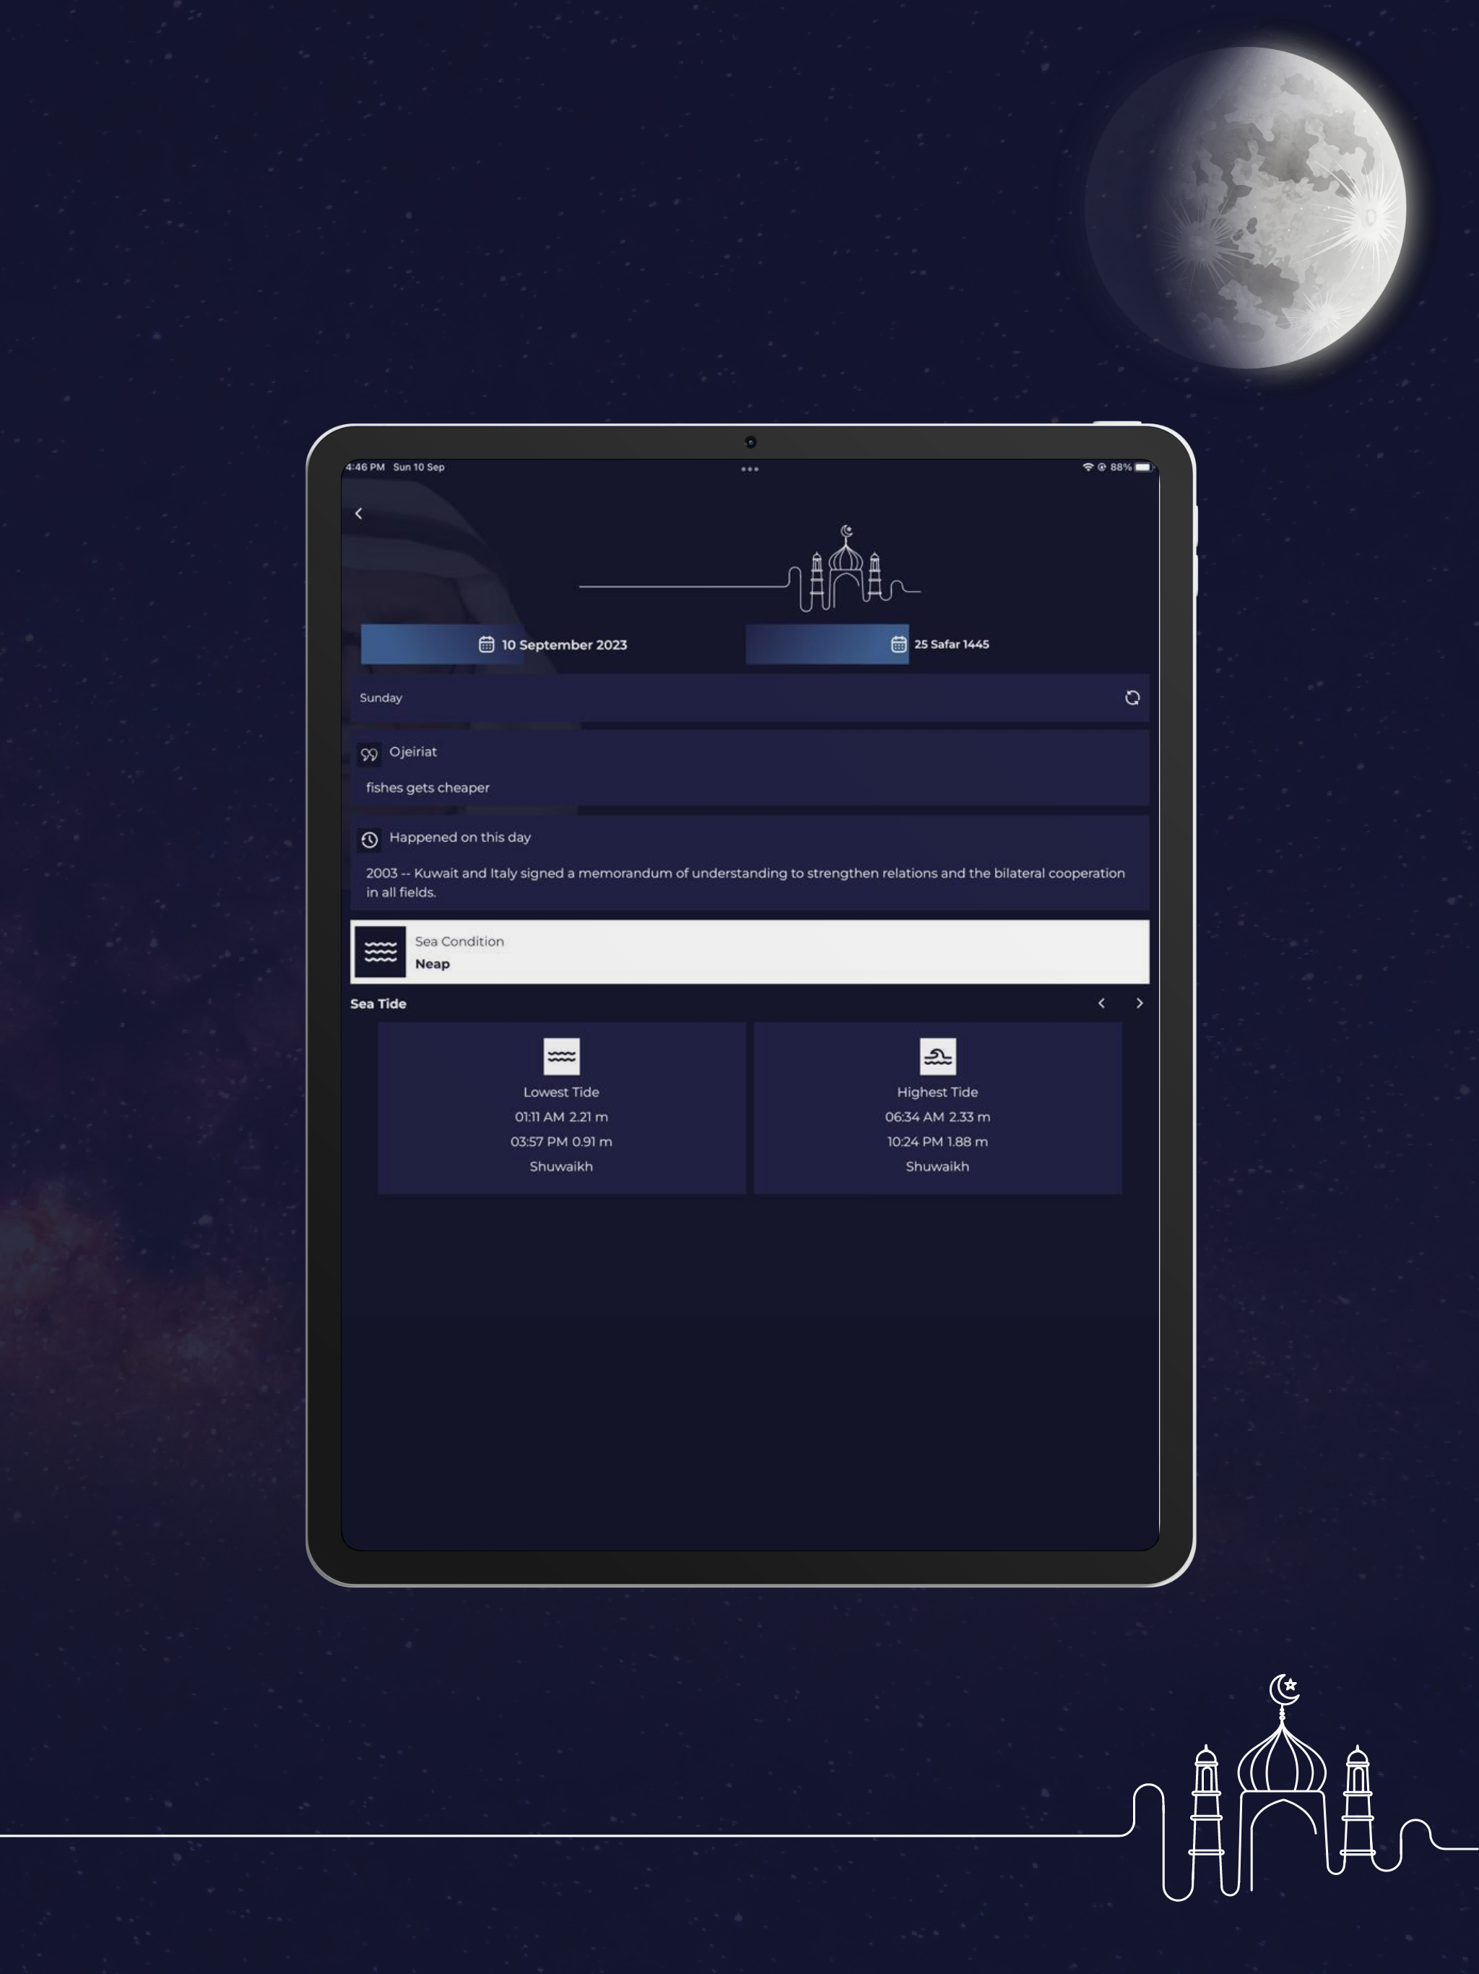Viewport: 1479px width, 1974px height.
Task: Click the 'fishes gets cheaper' text
Action: [428, 787]
